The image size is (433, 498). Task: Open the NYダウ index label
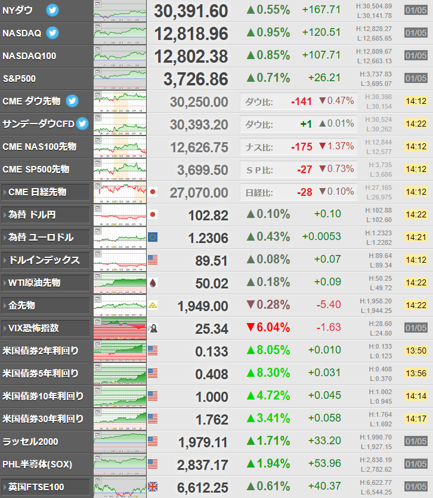tap(17, 11)
